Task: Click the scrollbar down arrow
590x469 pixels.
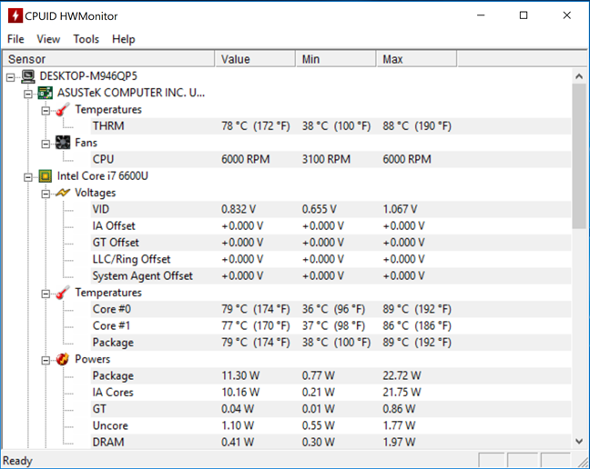Action: point(579,441)
